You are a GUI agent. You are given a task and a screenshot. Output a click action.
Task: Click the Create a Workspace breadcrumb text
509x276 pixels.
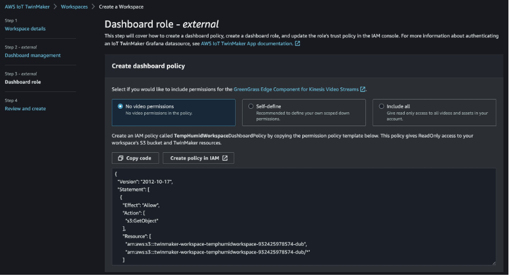point(121,6)
